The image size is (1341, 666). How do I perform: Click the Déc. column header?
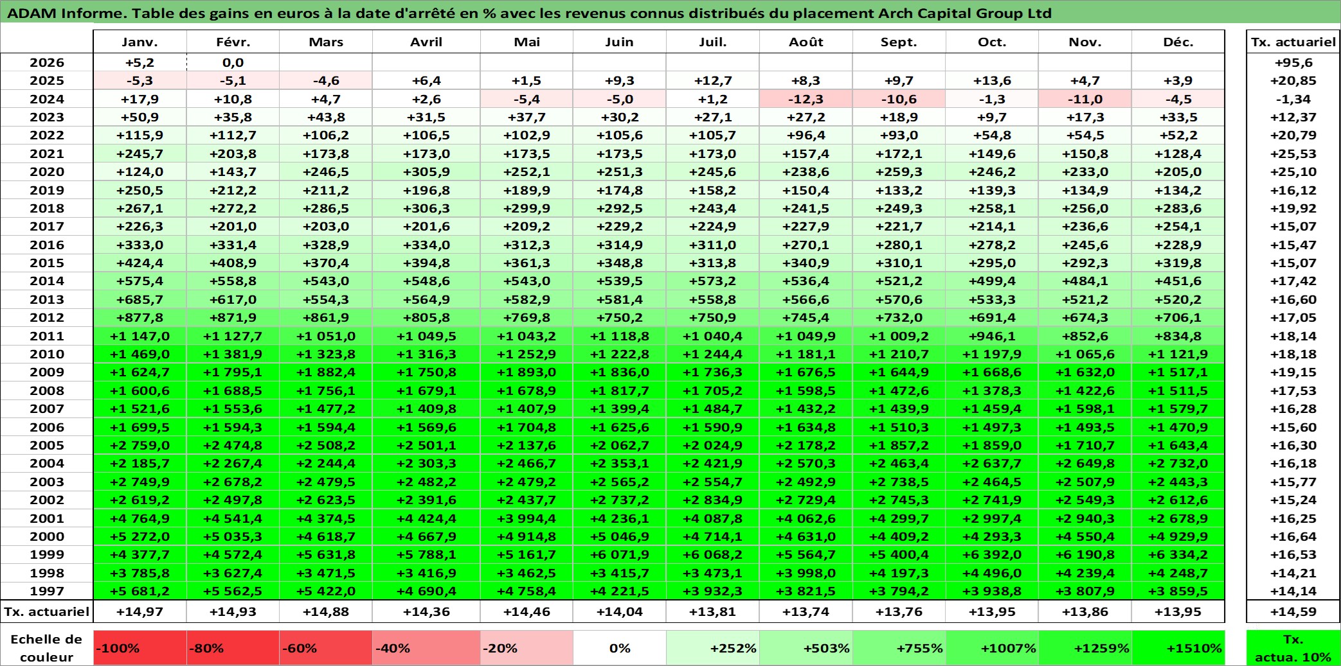pyautogui.click(x=1178, y=42)
